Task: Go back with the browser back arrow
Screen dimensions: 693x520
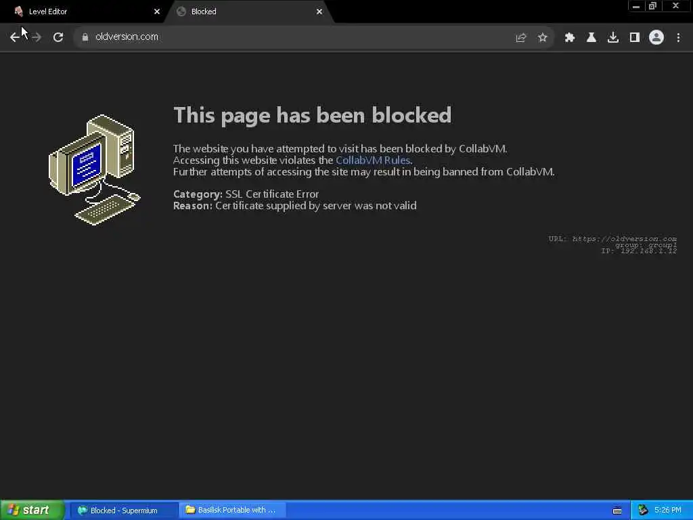Action: [15, 37]
